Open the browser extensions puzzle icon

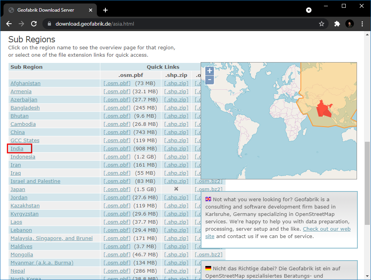tap(337, 24)
